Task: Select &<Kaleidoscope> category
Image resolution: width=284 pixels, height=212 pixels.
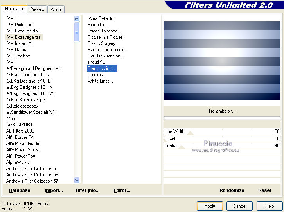Action: click(x=22, y=106)
